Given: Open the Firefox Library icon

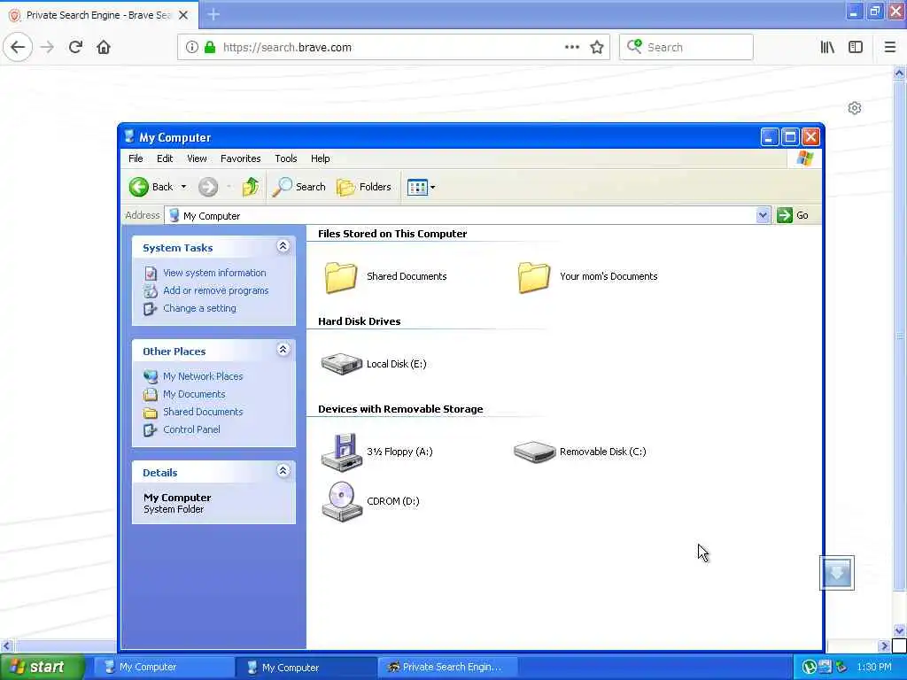Looking at the screenshot, I should 827,47.
